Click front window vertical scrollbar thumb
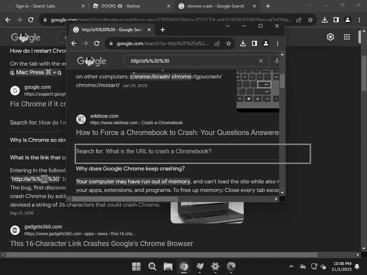The width and height of the screenshot is (367, 275). 282,81
